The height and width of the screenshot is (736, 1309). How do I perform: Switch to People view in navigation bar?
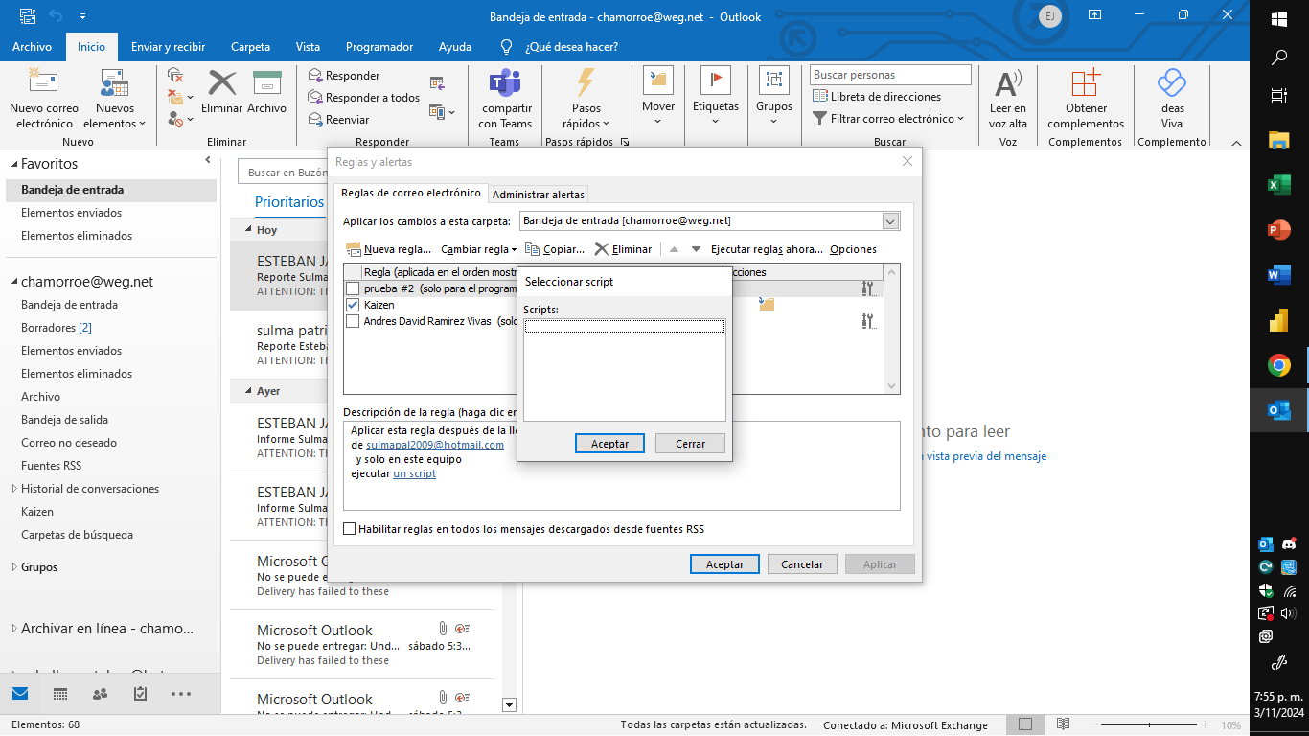(x=100, y=694)
